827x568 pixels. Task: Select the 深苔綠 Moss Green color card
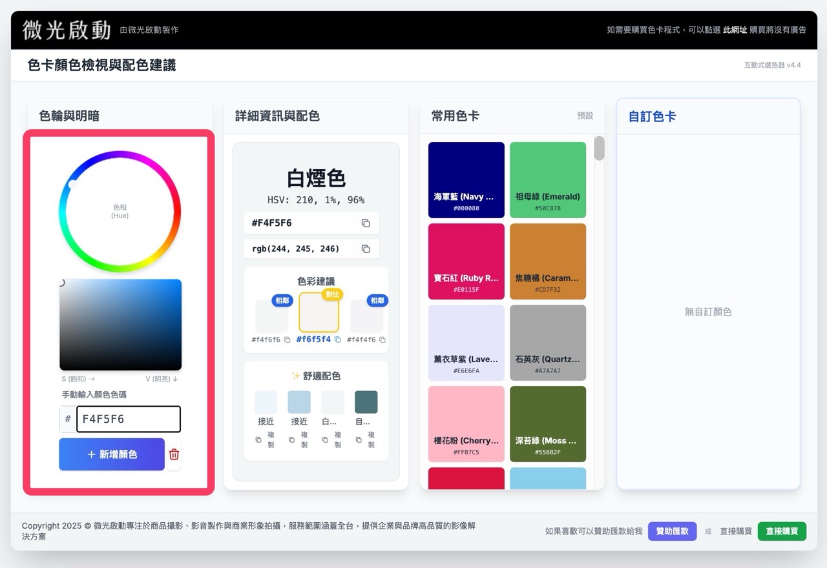click(x=547, y=423)
